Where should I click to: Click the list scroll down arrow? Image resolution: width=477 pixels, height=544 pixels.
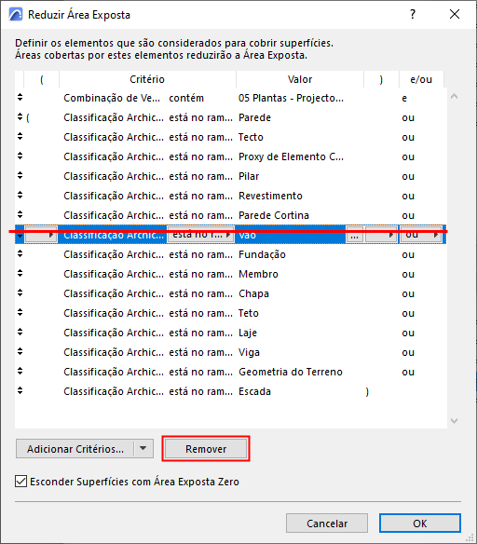(x=454, y=421)
